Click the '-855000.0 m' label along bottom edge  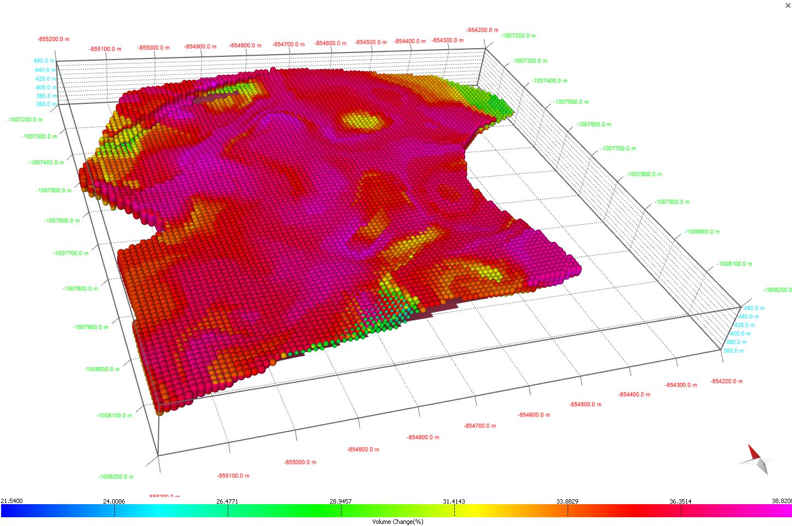(x=300, y=462)
